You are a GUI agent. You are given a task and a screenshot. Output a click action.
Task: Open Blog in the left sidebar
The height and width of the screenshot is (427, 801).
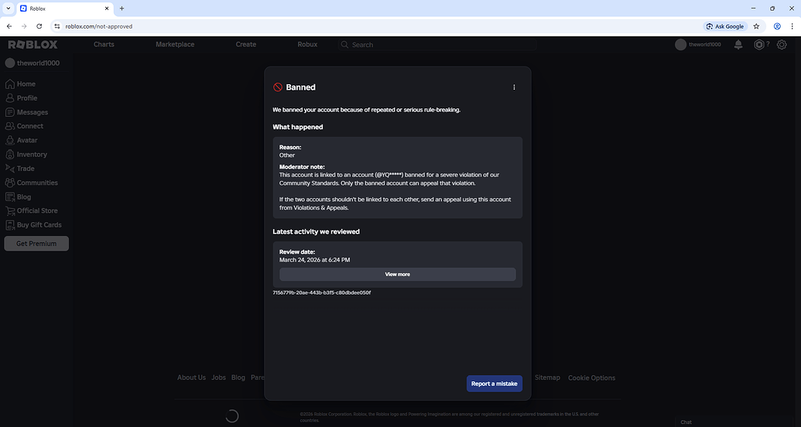(18, 196)
